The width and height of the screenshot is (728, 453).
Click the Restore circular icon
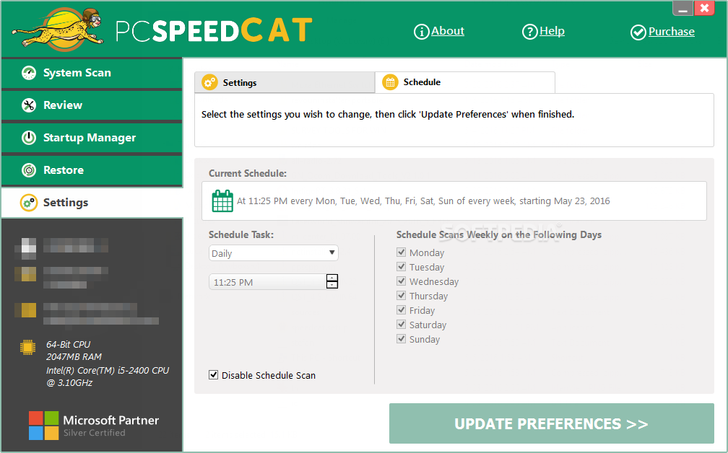tap(29, 170)
